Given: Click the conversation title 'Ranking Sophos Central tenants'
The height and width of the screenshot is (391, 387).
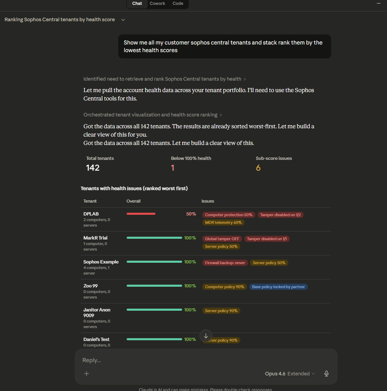Looking at the screenshot, I should tap(60, 19).
